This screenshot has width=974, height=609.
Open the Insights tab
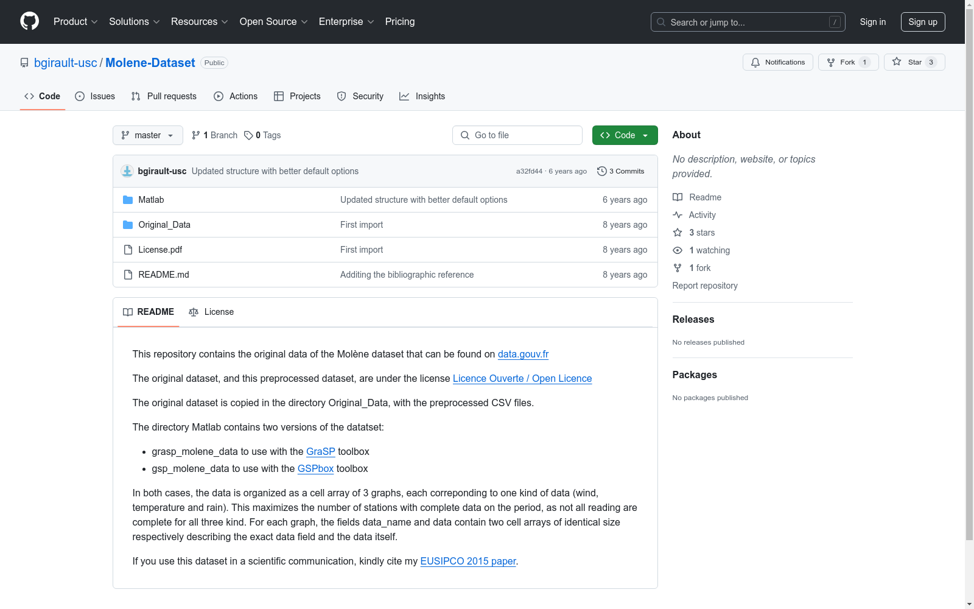pos(422,96)
